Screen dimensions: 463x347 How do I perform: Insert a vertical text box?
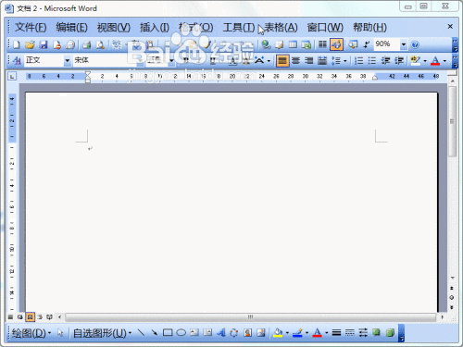coord(207,332)
